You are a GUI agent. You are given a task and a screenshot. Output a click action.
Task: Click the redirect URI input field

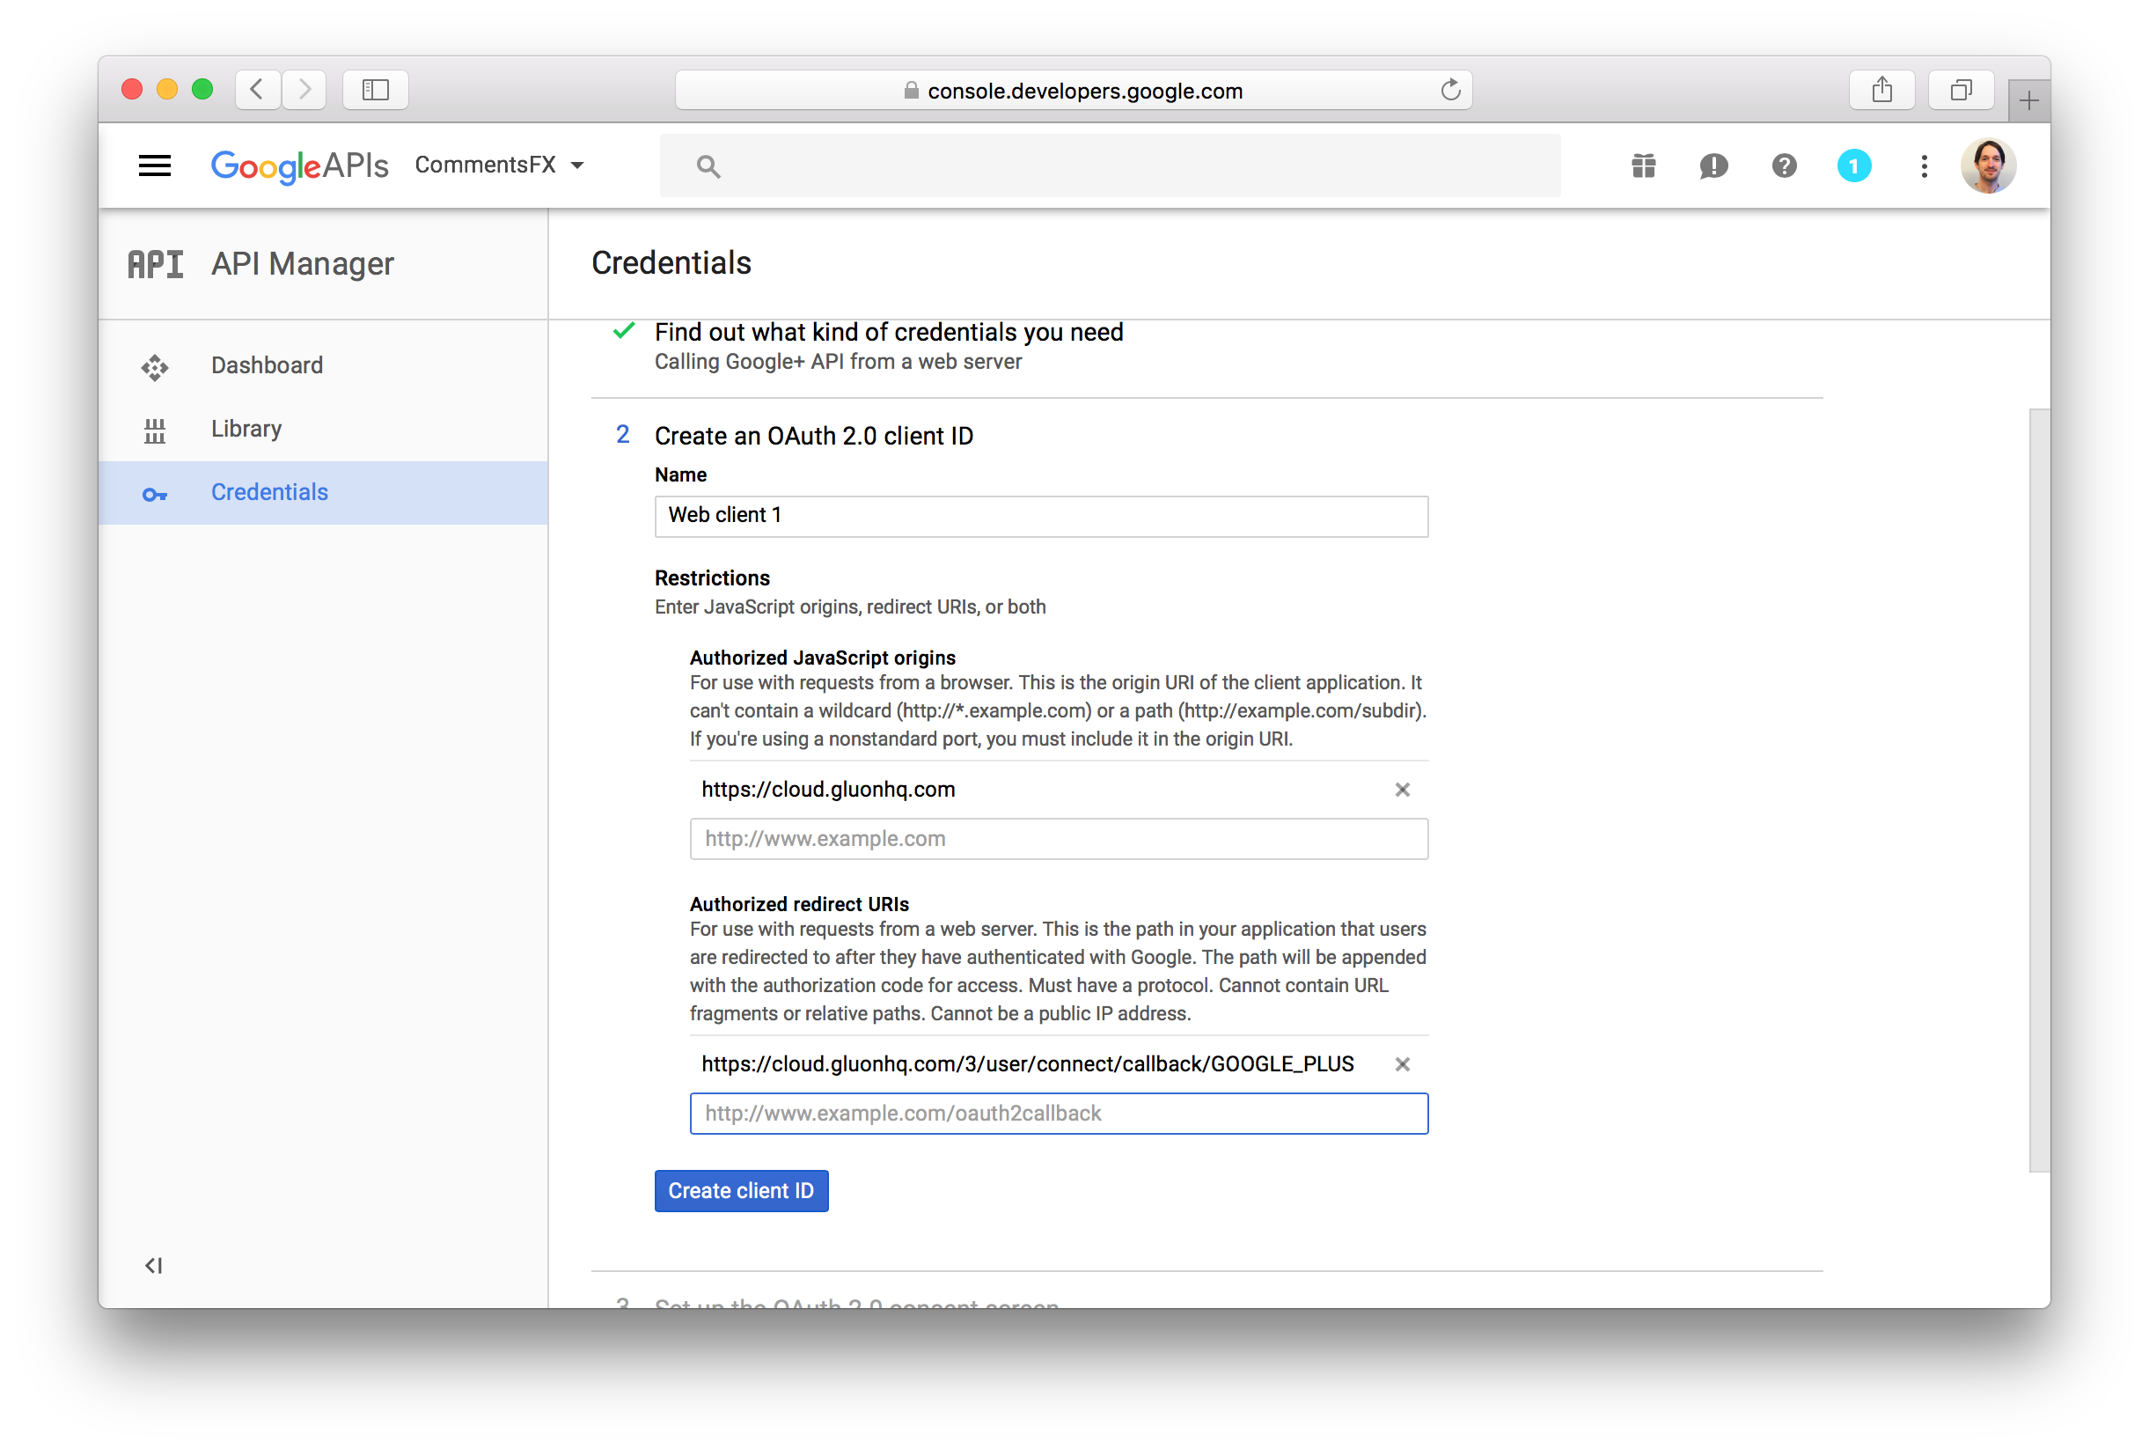click(x=1059, y=1113)
